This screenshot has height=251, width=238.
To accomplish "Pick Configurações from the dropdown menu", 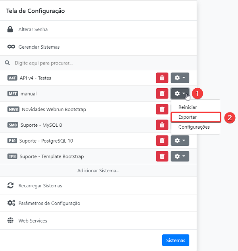I will tap(194, 127).
